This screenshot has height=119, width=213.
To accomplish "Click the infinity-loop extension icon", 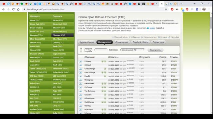I will click(192, 9).
